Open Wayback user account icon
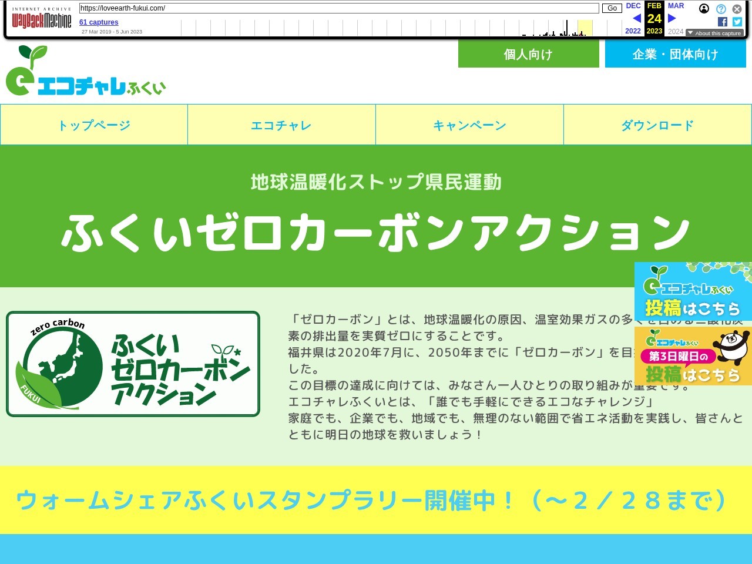752x564 pixels. (704, 9)
